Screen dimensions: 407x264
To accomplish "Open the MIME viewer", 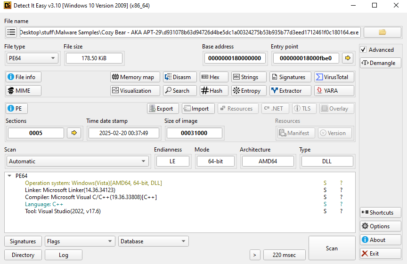I will (24, 90).
